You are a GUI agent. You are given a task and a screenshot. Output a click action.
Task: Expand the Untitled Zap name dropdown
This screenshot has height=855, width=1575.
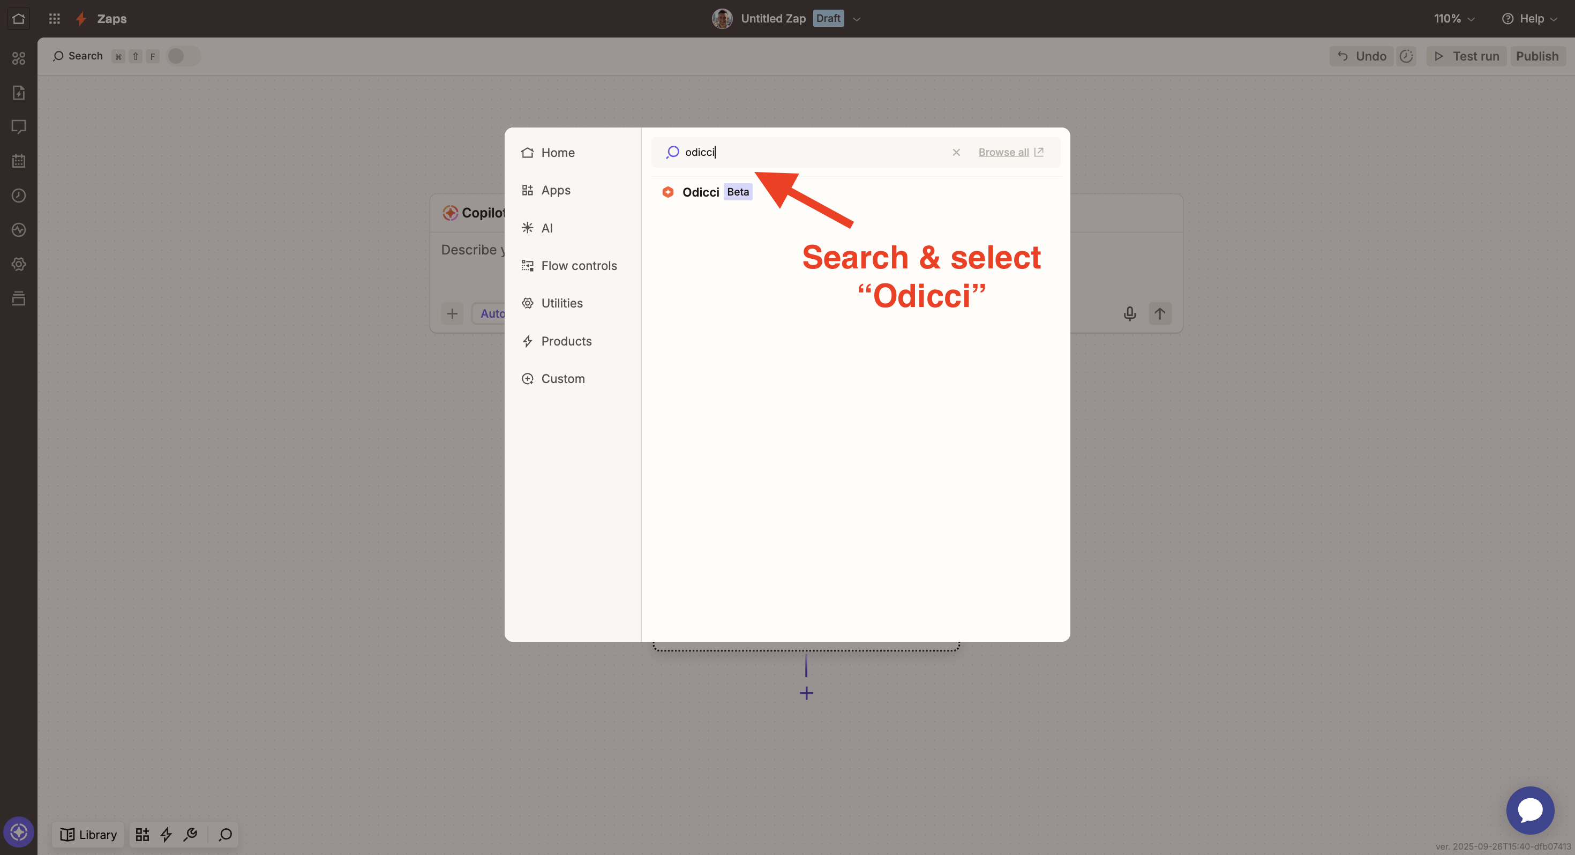pyautogui.click(x=857, y=19)
